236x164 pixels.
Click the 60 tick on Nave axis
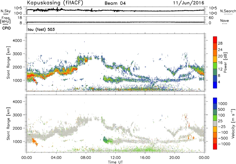coord(211,18)
